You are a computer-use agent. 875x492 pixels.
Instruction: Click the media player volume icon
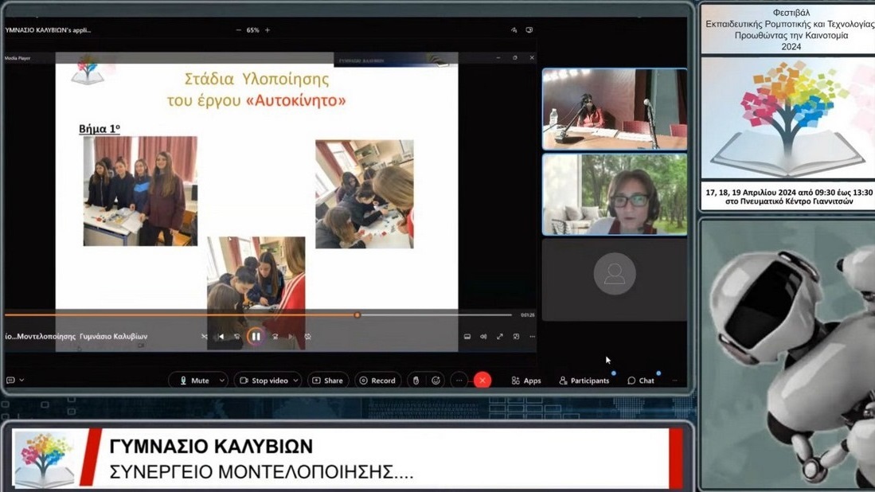tap(483, 337)
